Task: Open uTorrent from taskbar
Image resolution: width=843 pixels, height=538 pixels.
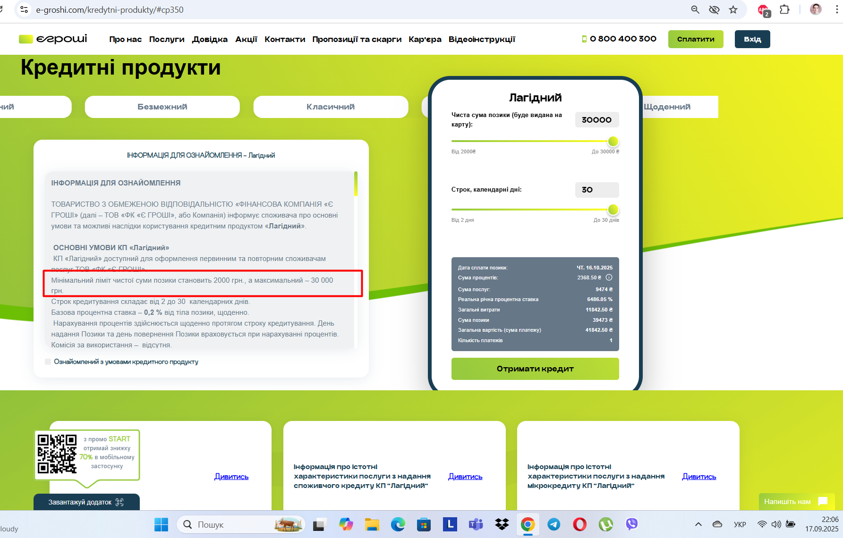Action: [x=605, y=524]
